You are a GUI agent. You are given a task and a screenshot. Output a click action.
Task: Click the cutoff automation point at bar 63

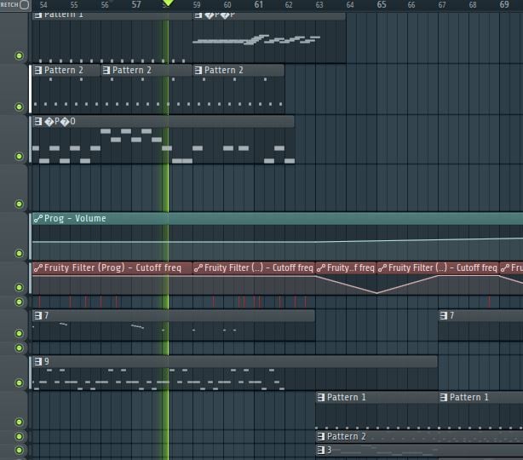coord(315,276)
